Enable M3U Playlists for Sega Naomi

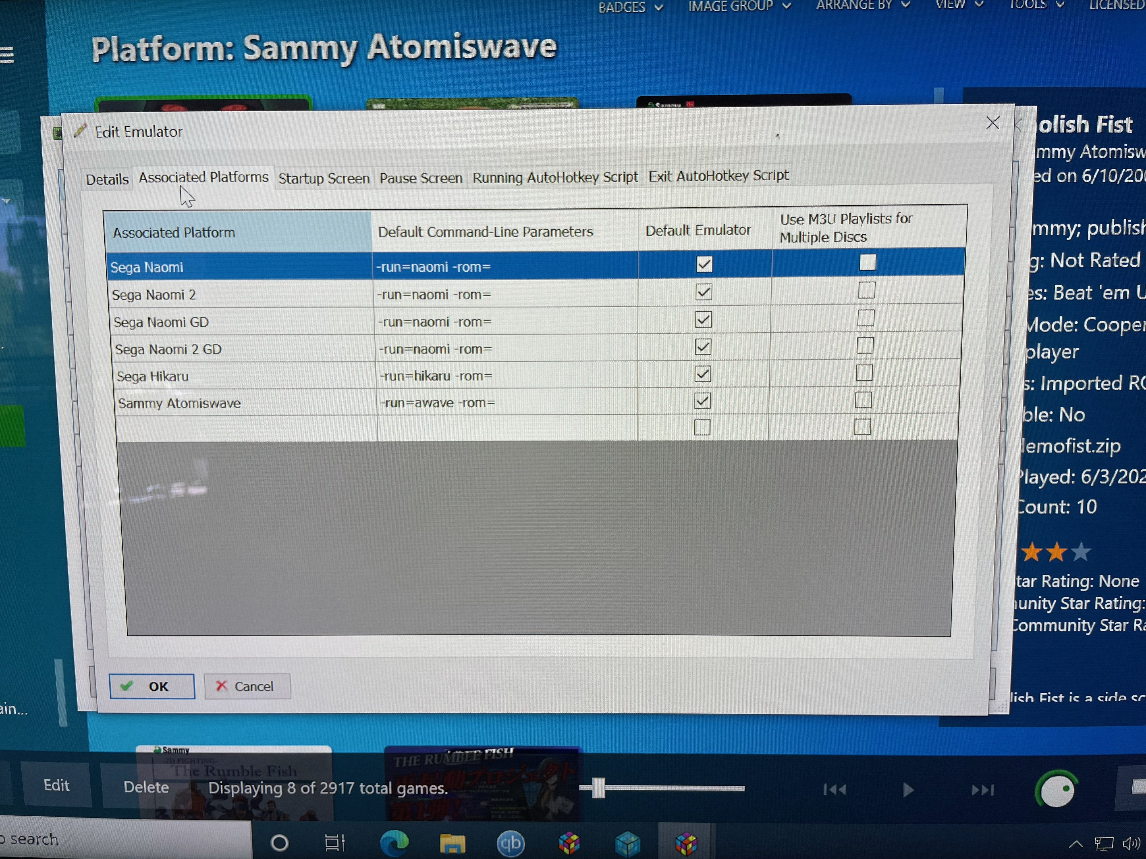(867, 262)
